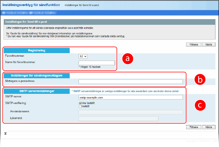Enable the 'Inställt' SMTP verification radio button
The height and width of the screenshot is (147, 219).
(x=80, y=106)
